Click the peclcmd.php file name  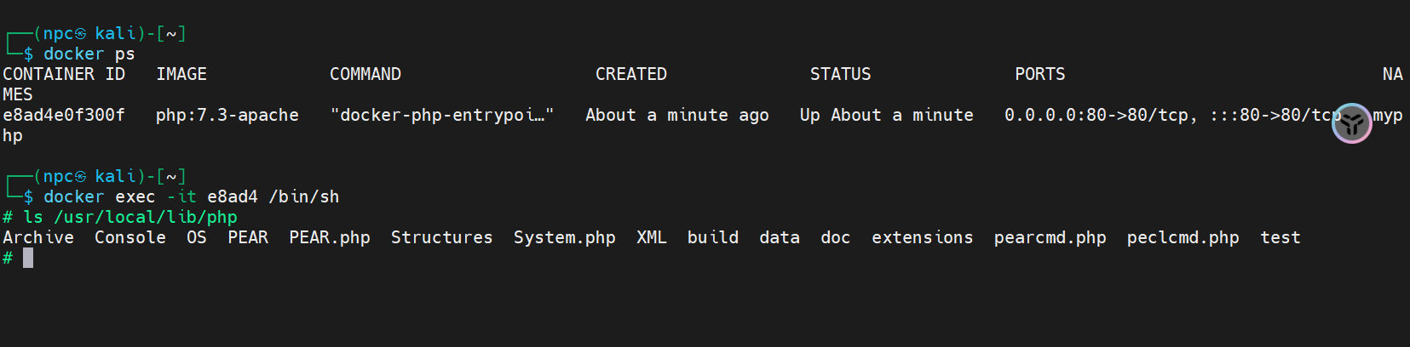click(1183, 237)
